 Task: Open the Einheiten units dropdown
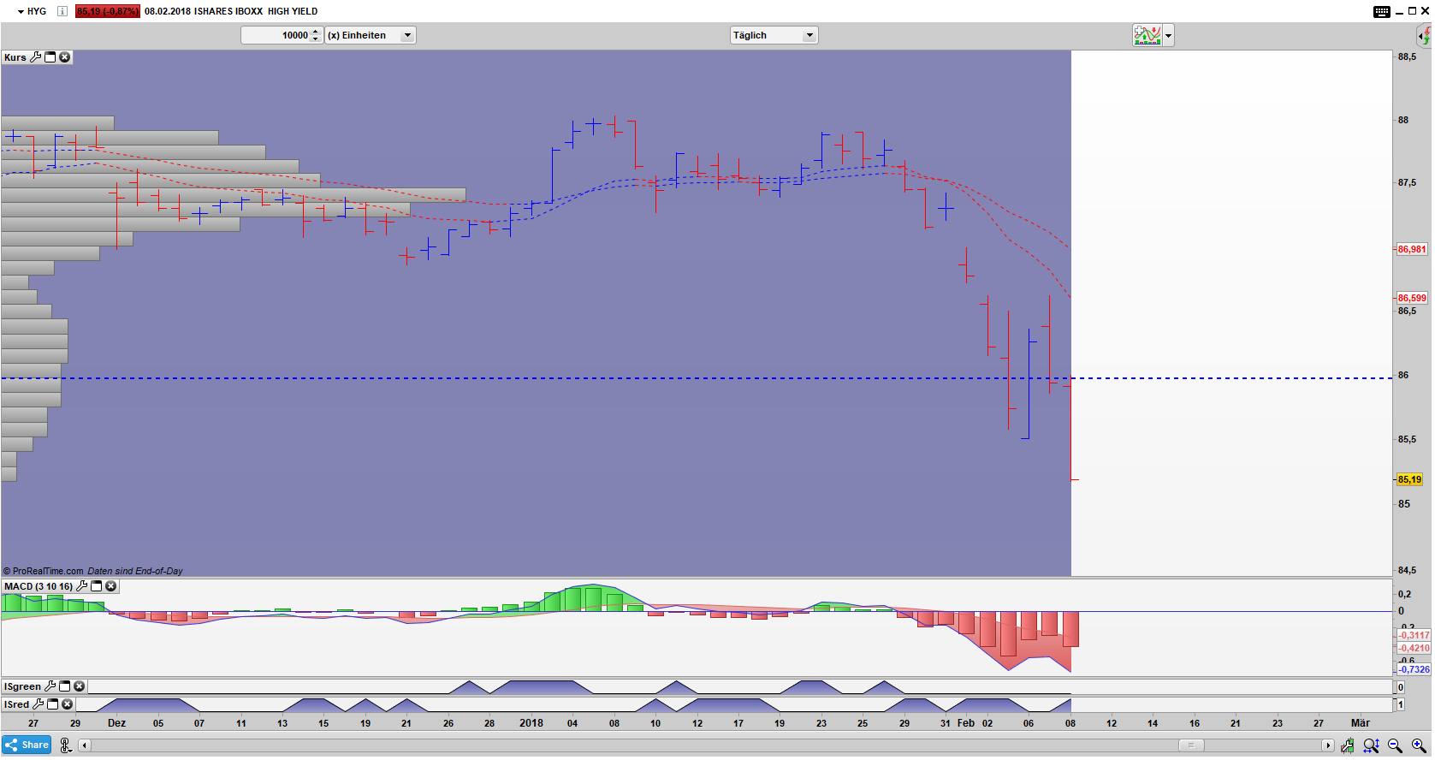click(407, 35)
